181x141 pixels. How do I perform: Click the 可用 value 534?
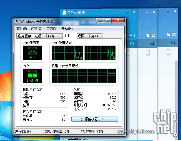pyautogui.click(x=63, y=101)
